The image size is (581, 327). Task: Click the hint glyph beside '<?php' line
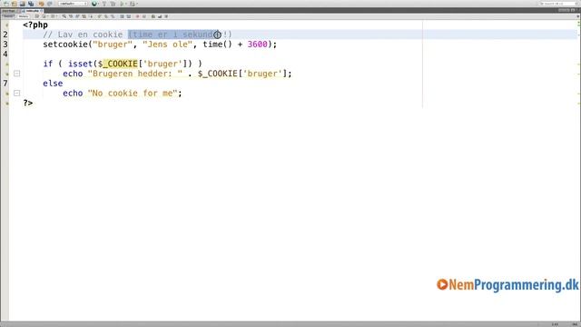[6, 25]
